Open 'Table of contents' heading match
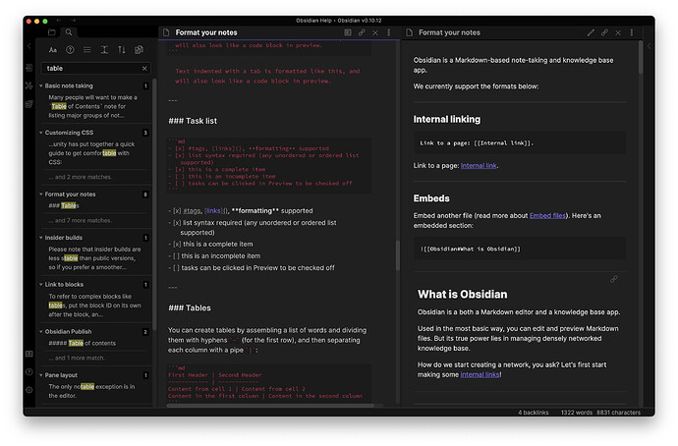Screen dimensions: 678x446 click(83, 343)
